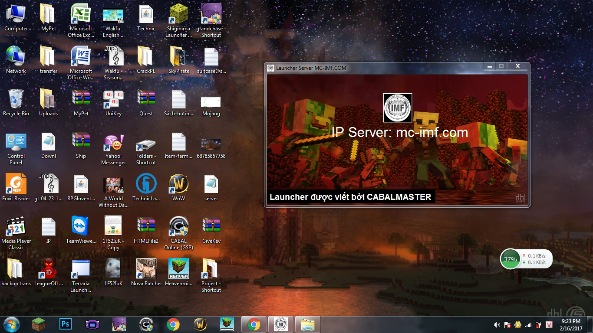Close the Launcher Server MC-IMF.COM window

tap(517, 66)
